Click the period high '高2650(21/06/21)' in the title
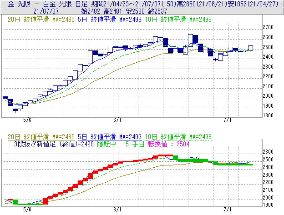The height and width of the screenshot is (215, 284). (202, 4)
